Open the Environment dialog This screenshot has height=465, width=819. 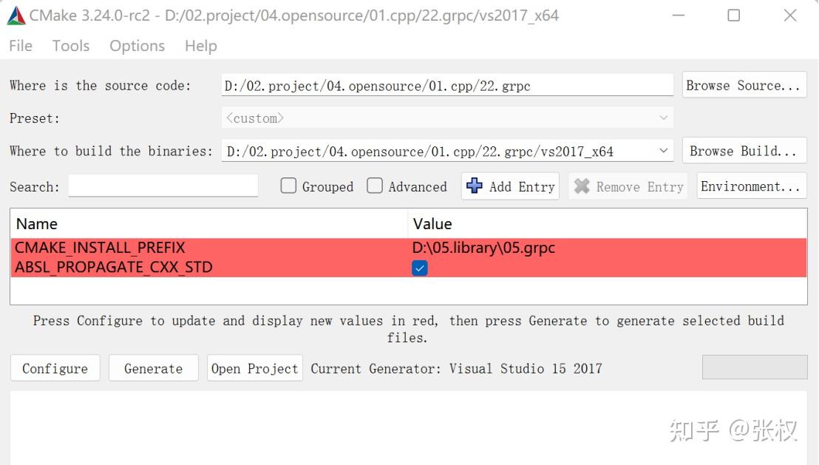751,186
